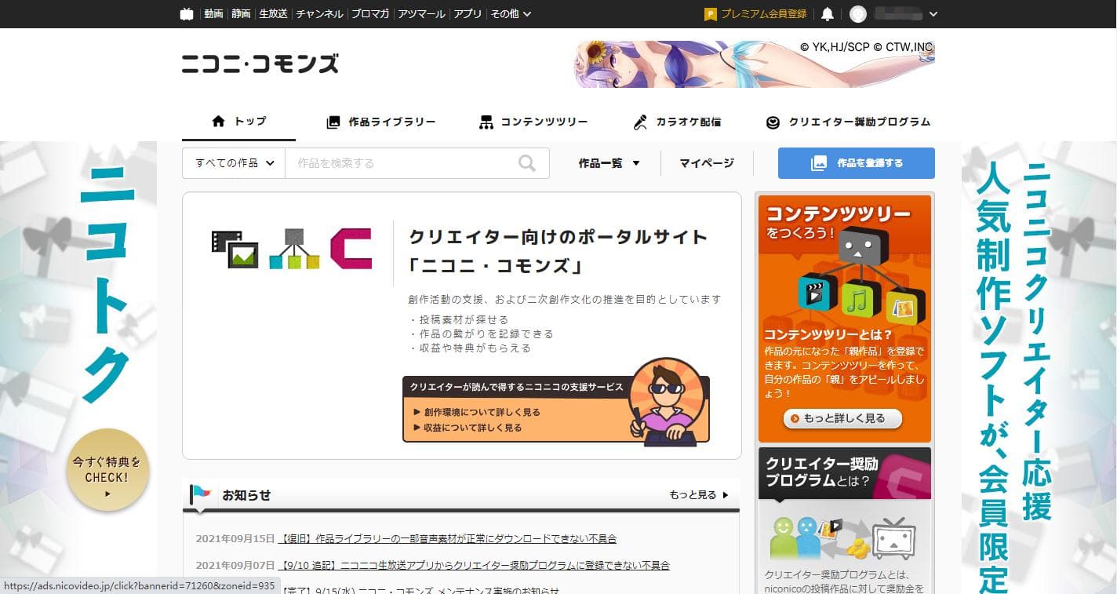Open the account dropdown chevron

(x=933, y=13)
